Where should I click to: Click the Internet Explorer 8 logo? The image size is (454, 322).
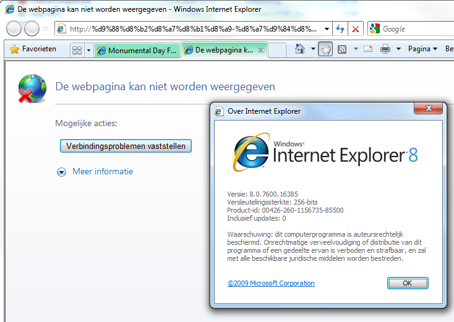pyautogui.click(x=325, y=153)
